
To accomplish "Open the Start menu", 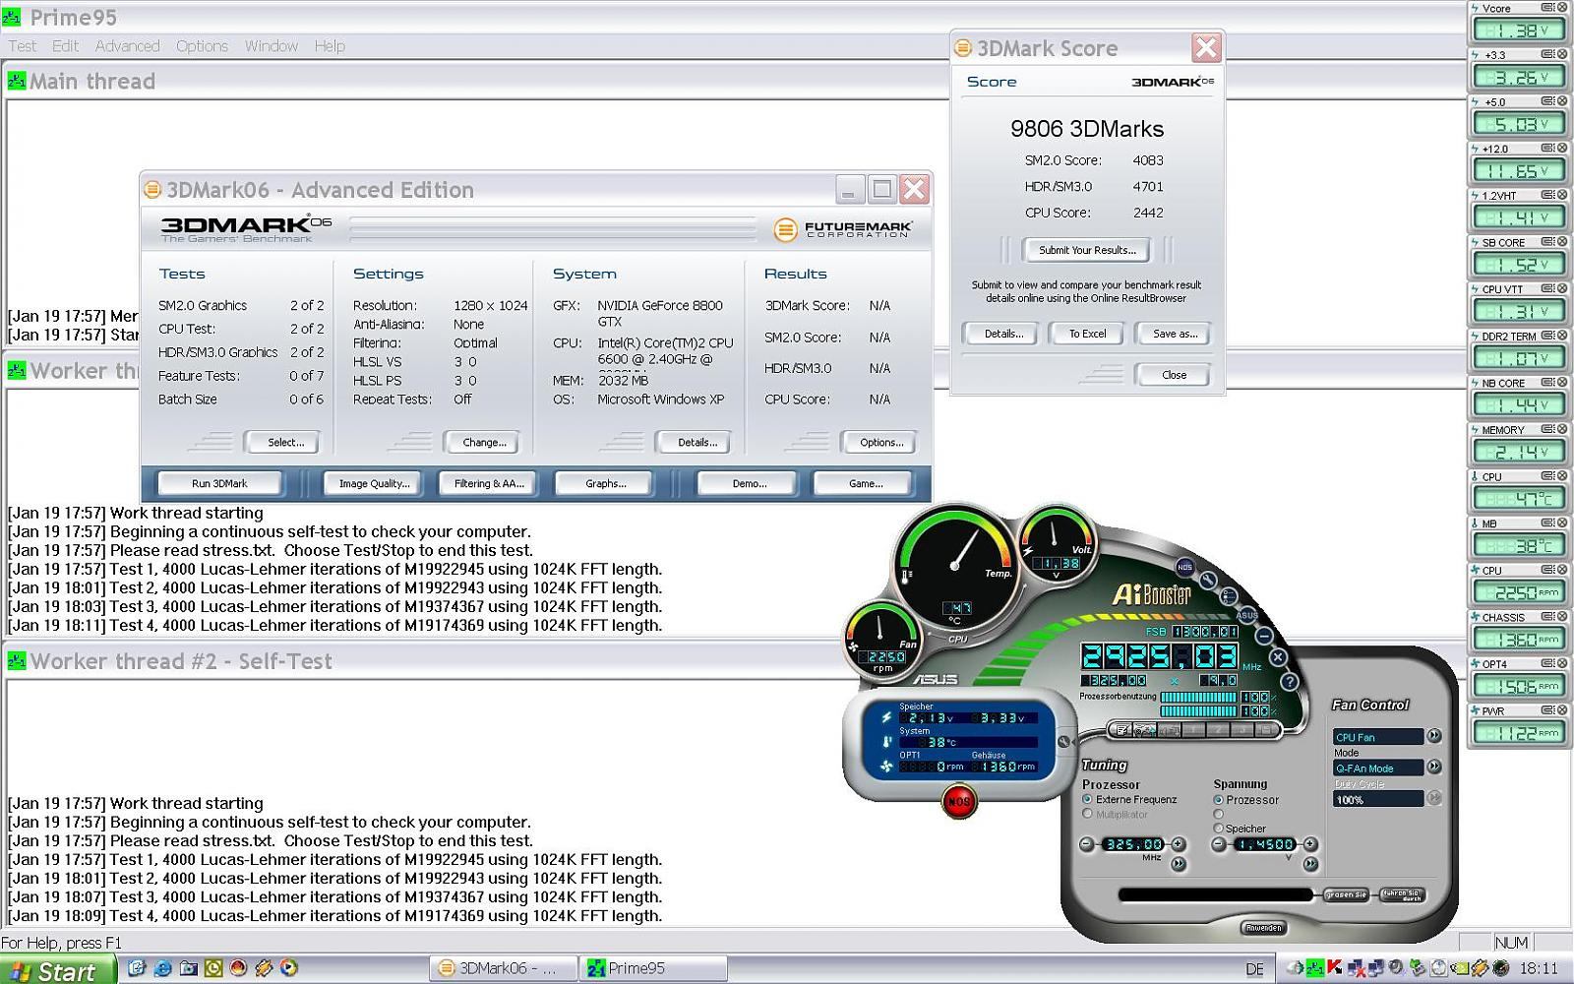I will pos(57,970).
